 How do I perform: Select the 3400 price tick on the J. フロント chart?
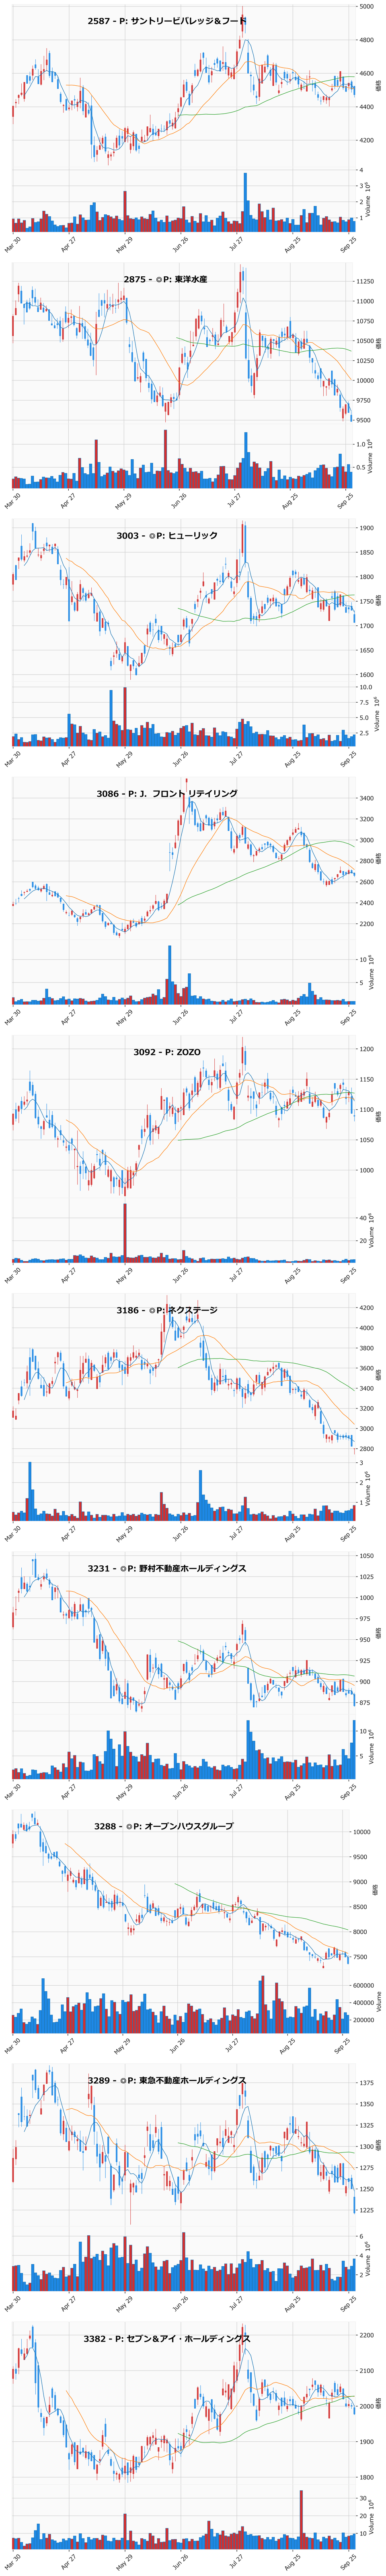pos(366,798)
